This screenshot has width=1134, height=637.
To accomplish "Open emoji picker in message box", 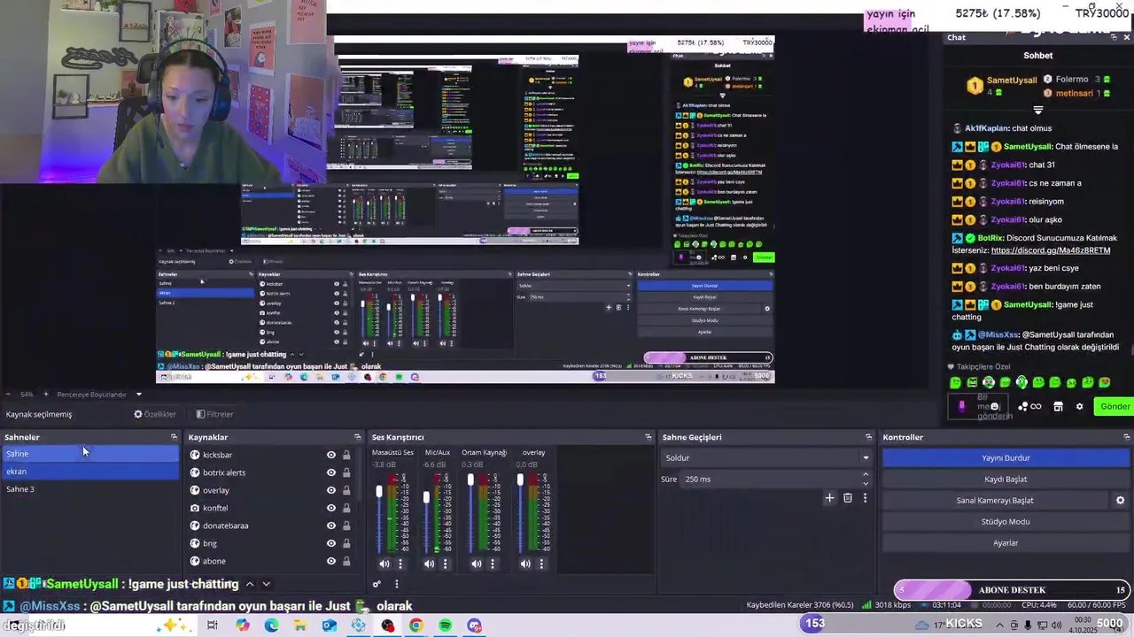I will [x=994, y=407].
